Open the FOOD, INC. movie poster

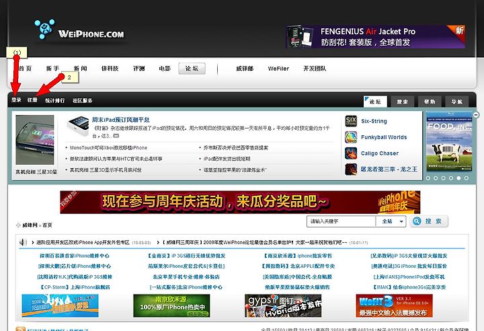click(450, 142)
